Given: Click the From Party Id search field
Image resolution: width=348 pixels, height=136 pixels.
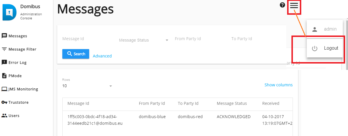Looking at the screenshot, I should tap(200, 39).
